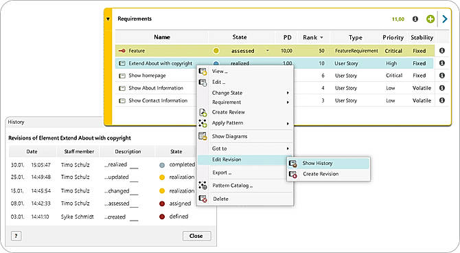
Task: Click info icon in Extend About with copyright row
Action: [442, 63]
